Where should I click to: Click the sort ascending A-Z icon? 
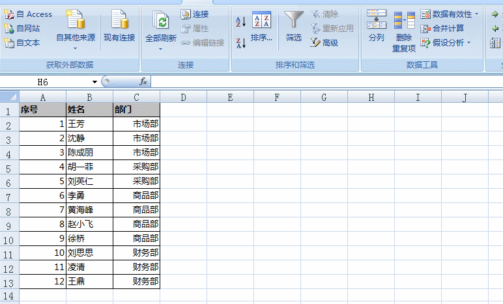click(x=240, y=21)
